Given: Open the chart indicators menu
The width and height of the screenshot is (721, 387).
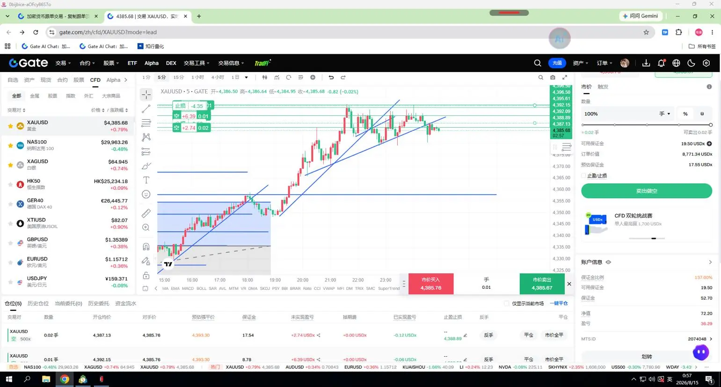Looking at the screenshot, I should tap(277, 78).
